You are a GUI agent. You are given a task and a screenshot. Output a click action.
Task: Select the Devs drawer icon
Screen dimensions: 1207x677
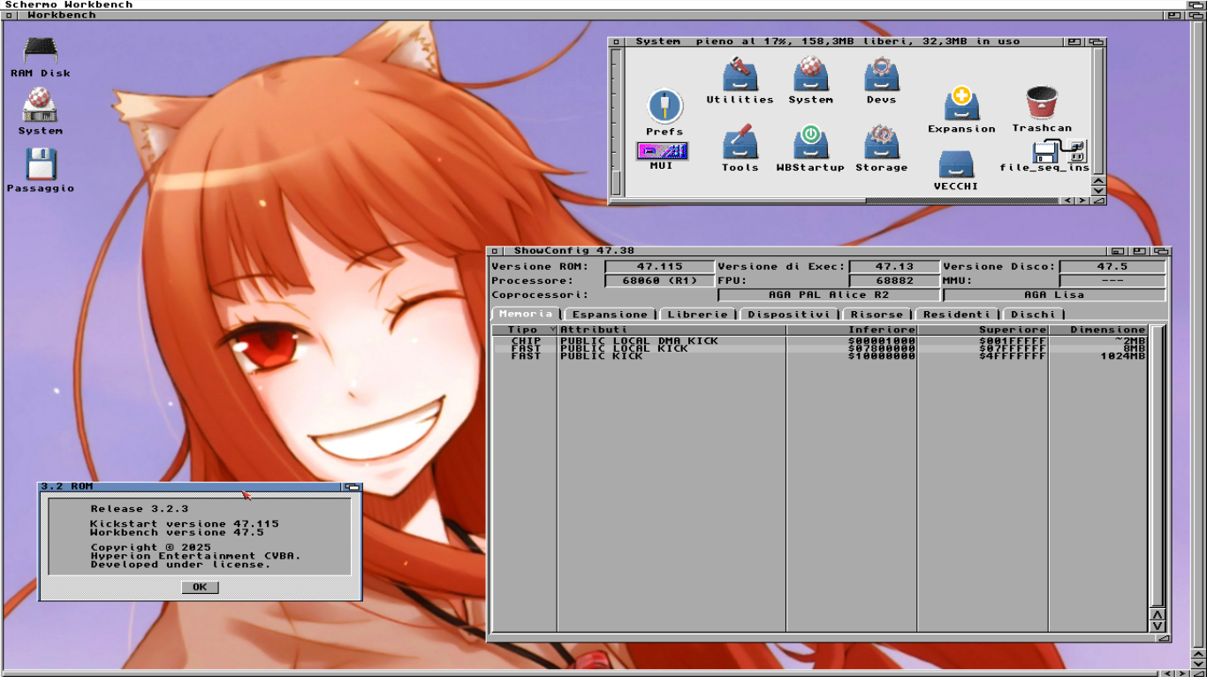(x=881, y=80)
